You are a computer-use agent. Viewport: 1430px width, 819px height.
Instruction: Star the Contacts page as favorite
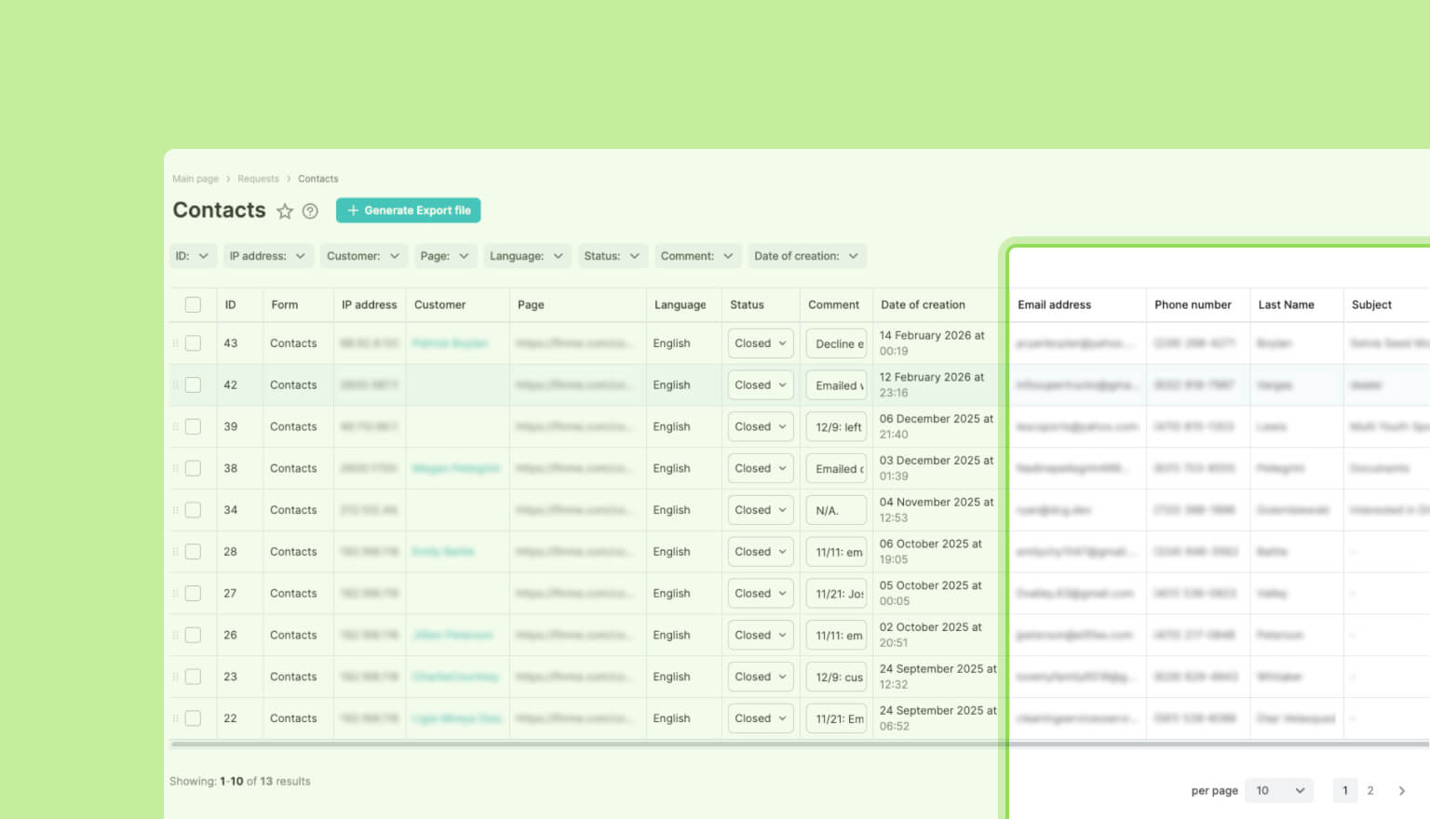point(285,211)
